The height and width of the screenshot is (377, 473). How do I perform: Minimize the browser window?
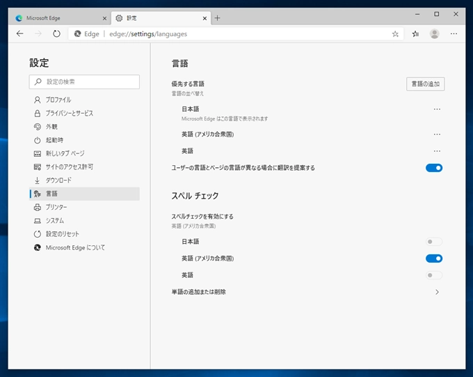(x=417, y=14)
